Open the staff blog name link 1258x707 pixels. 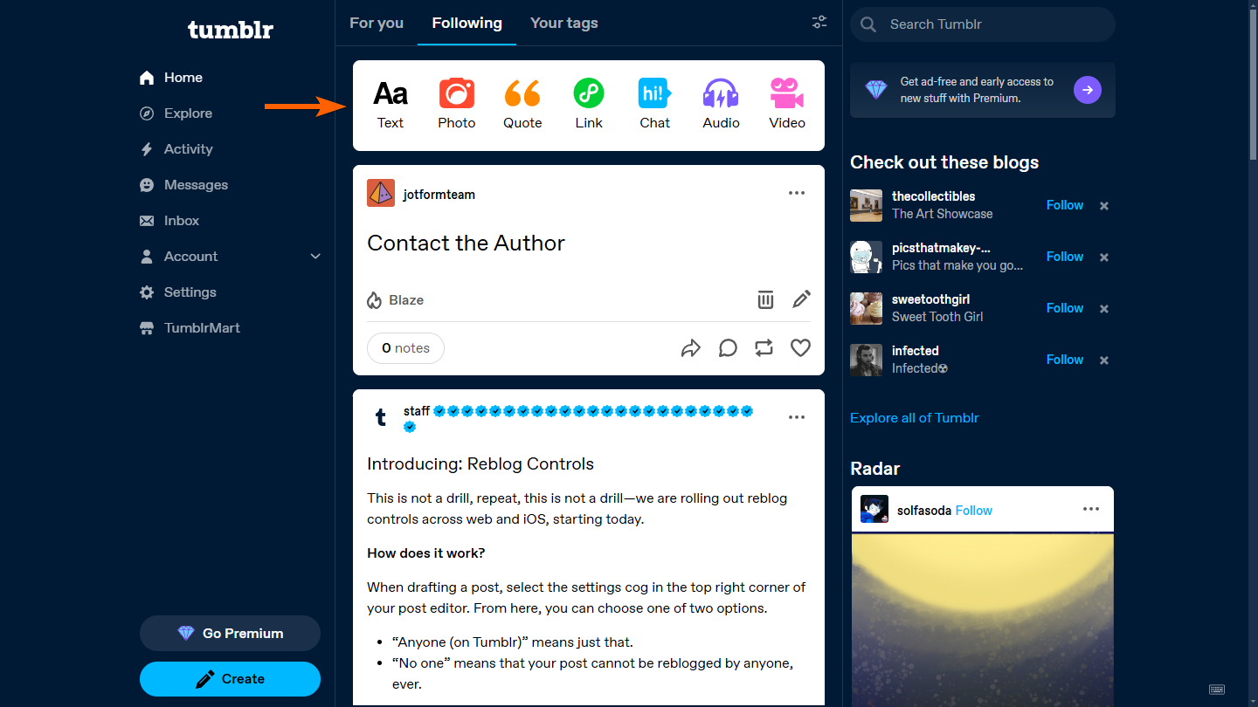(417, 411)
